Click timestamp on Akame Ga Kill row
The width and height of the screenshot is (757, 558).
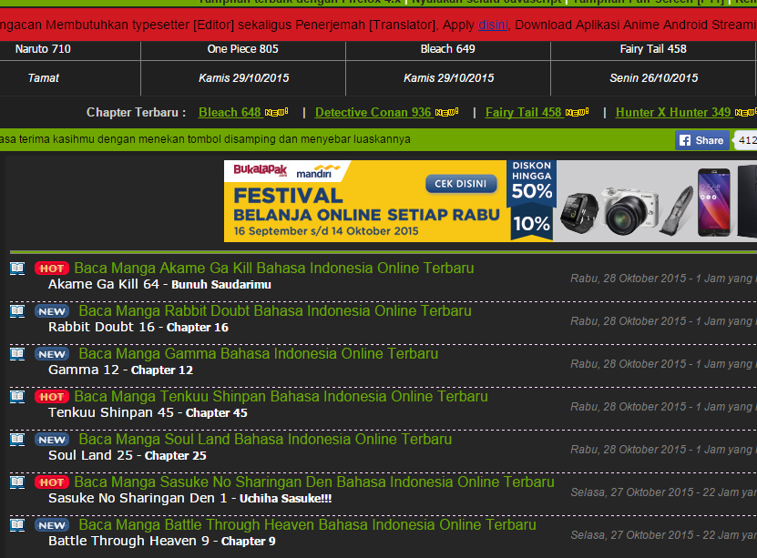point(663,279)
